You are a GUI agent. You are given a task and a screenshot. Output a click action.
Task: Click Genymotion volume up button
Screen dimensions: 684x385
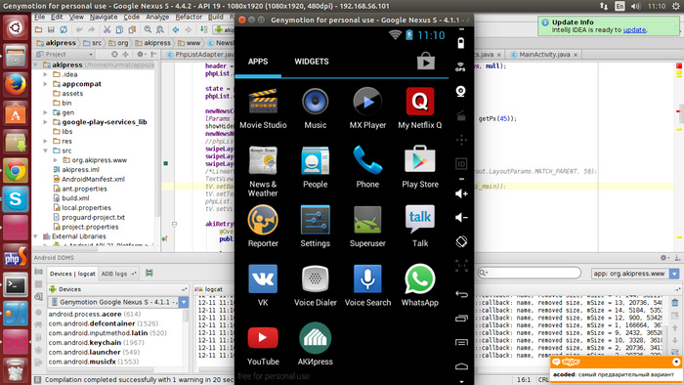tap(461, 193)
